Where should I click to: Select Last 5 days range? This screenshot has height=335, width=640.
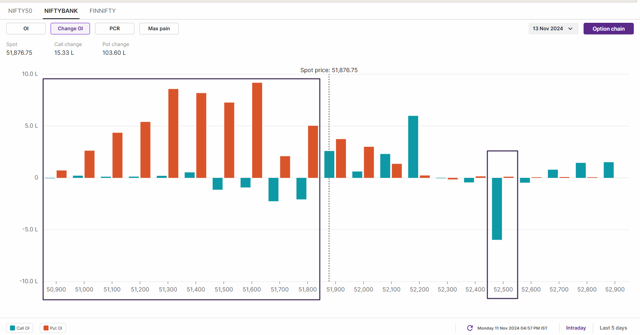click(x=613, y=328)
